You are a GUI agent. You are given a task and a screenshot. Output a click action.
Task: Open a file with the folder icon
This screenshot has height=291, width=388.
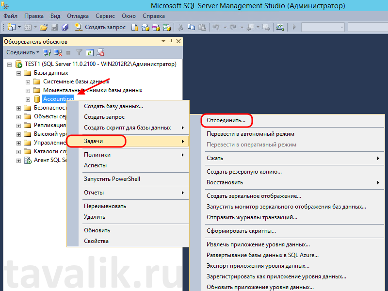pos(44,27)
